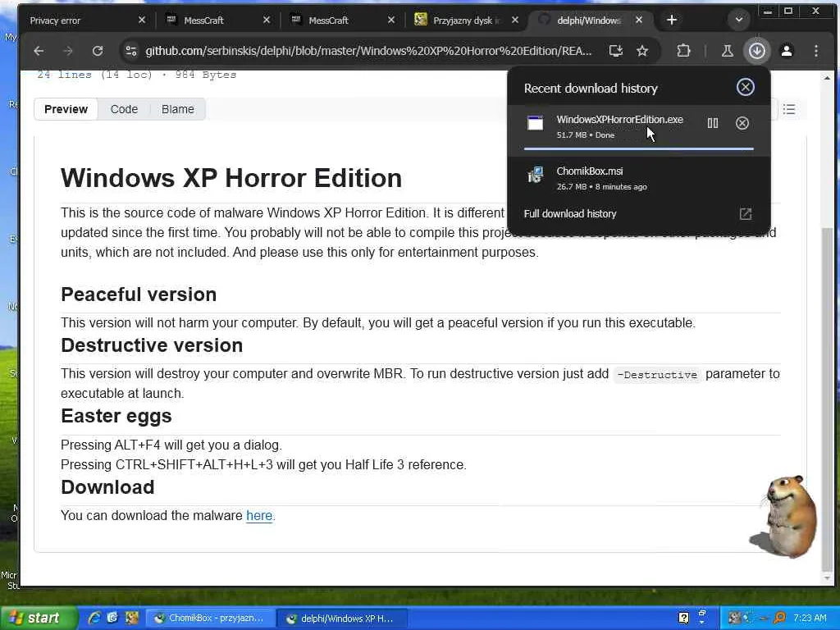Pause the WindowsXPHorrorEdition.exe download
The image size is (840, 630).
713,123
